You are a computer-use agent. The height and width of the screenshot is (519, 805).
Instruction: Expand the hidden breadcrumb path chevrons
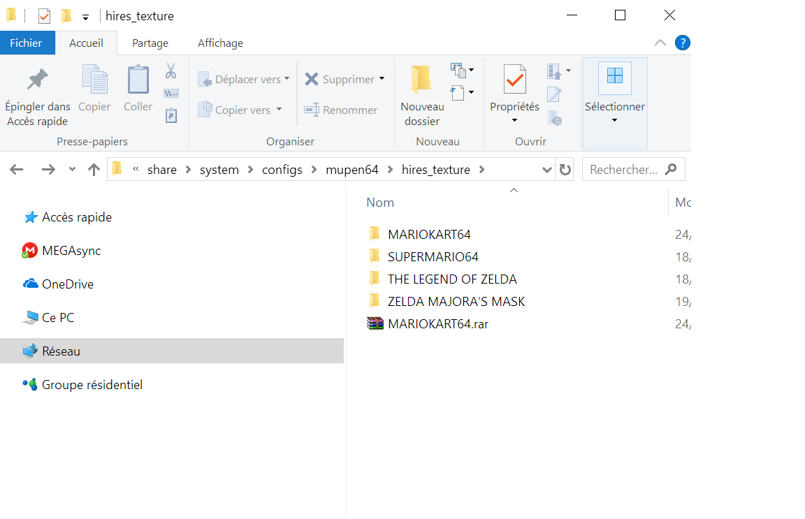pyautogui.click(x=136, y=169)
